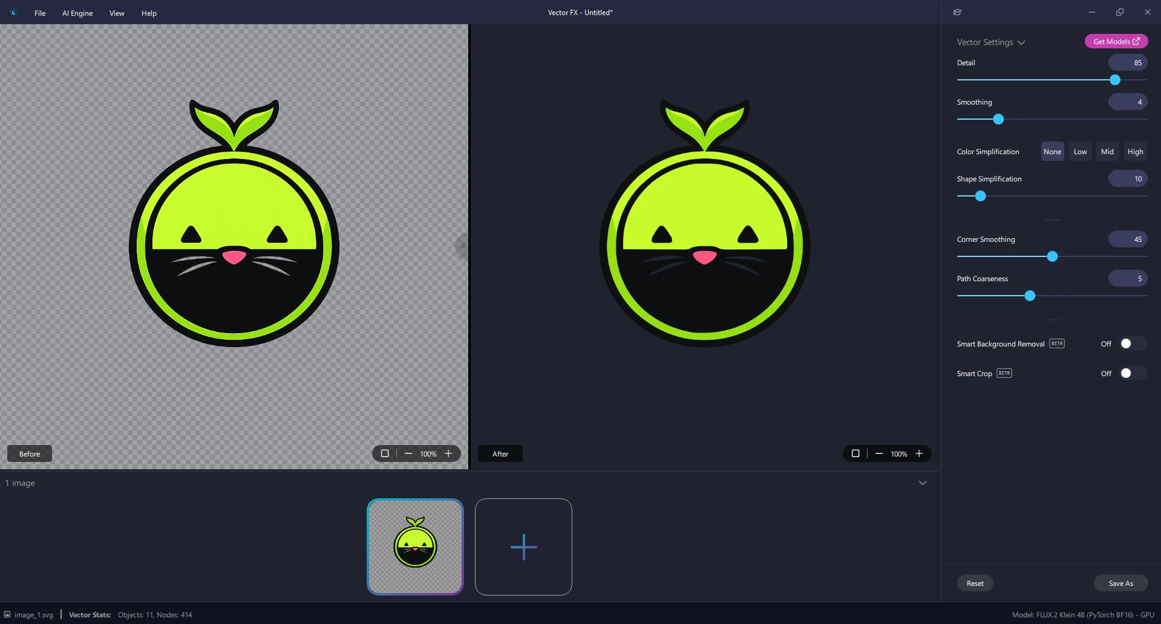Click the Vector Stats label

pyautogui.click(x=90, y=615)
